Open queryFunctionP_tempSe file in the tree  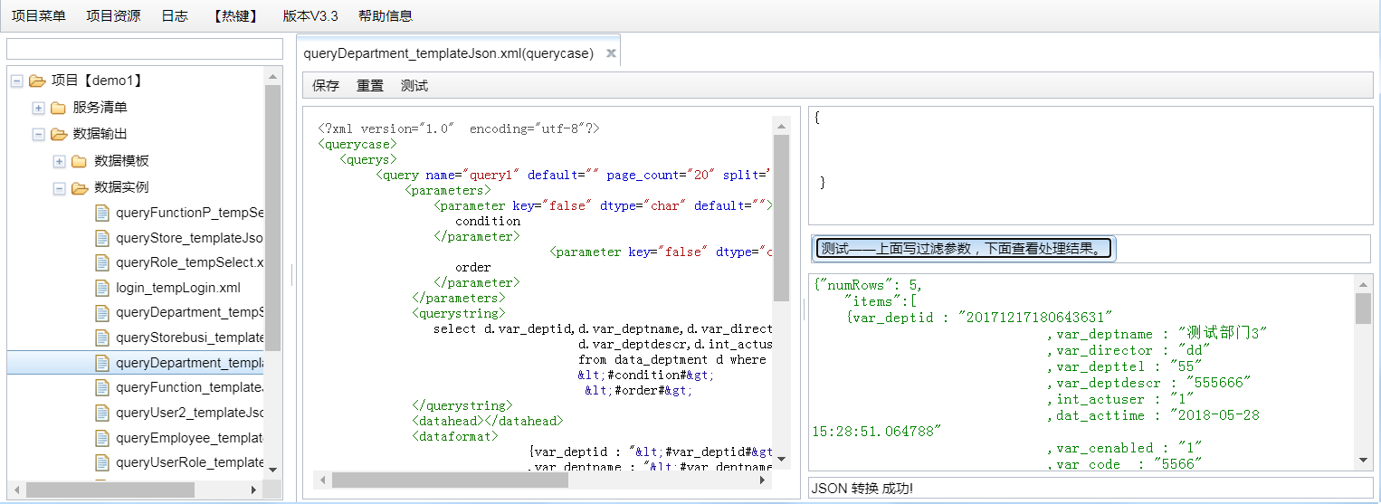190,213
